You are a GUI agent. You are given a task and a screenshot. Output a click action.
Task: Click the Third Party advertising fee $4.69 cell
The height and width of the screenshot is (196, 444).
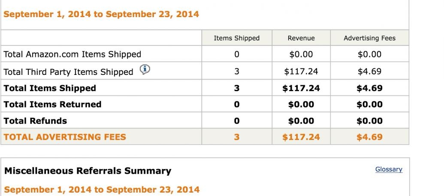tap(369, 71)
